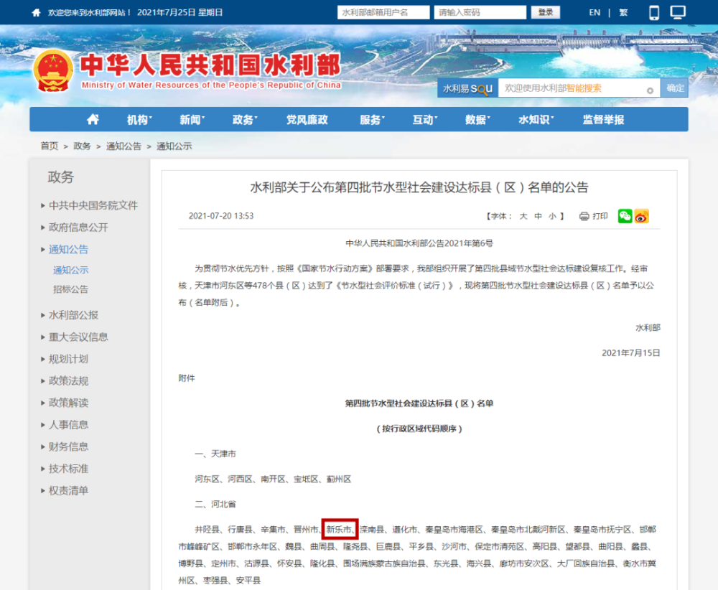Select 招标公告 sidebar sub-item
Image resolution: width=718 pixels, height=590 pixels.
(x=70, y=289)
